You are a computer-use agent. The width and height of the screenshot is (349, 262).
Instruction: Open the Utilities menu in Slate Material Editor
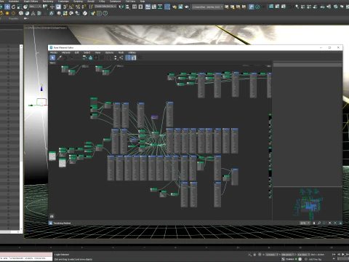point(132,52)
